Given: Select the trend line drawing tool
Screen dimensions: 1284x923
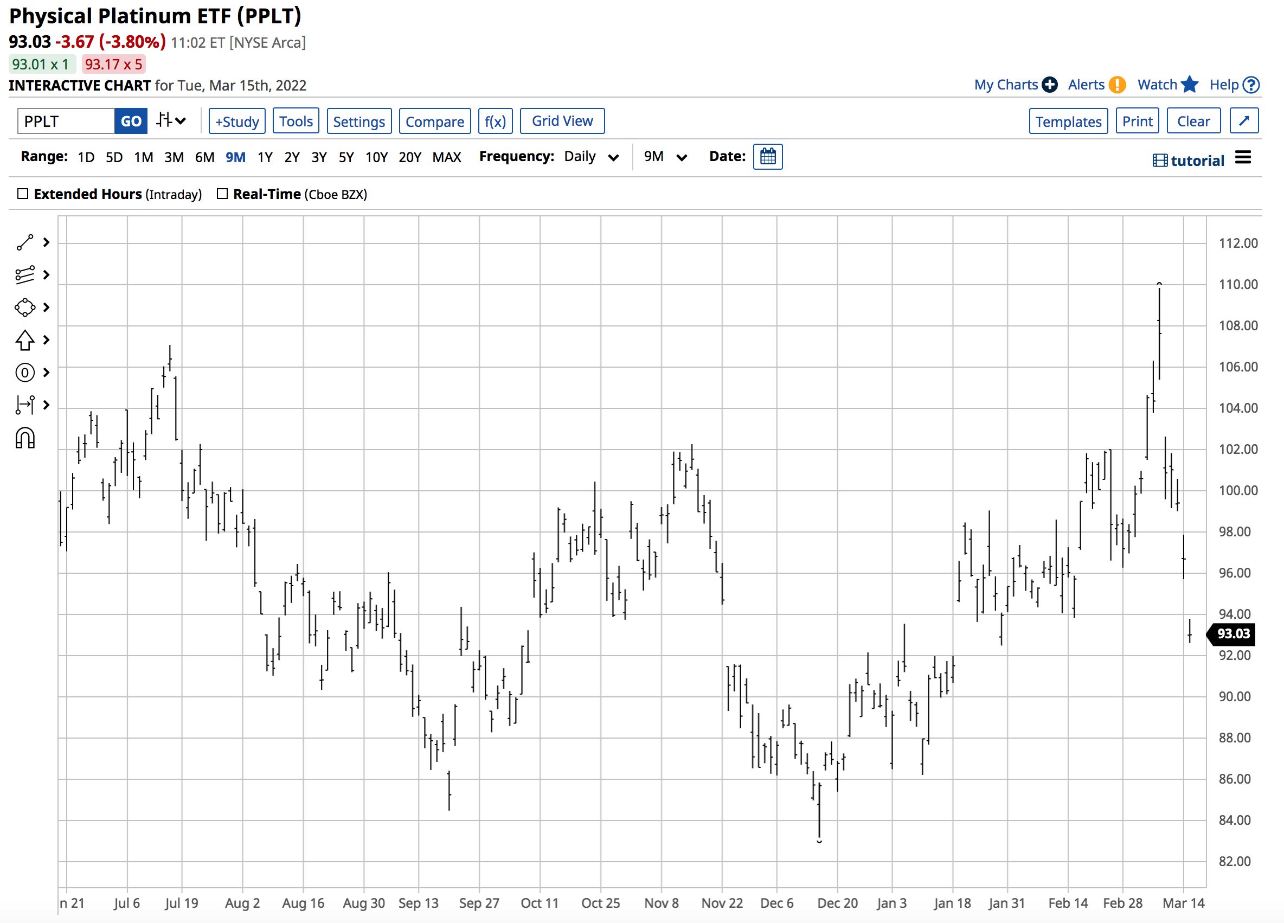Looking at the screenshot, I should point(25,242).
